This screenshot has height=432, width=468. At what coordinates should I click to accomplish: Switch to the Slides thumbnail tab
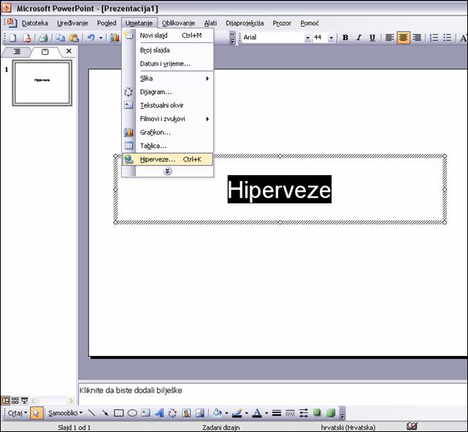pos(45,52)
